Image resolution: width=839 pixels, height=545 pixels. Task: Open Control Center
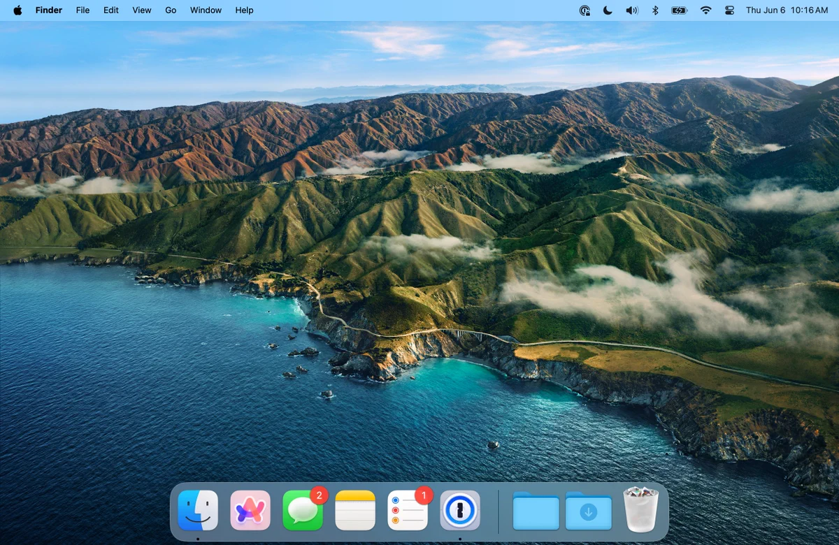[729, 10]
